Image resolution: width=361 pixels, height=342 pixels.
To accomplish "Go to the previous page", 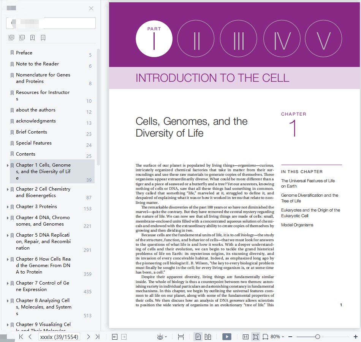I will coord(30,337).
